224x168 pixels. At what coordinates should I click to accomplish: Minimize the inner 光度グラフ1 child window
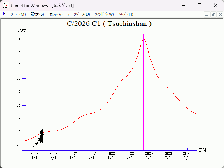(207, 14)
